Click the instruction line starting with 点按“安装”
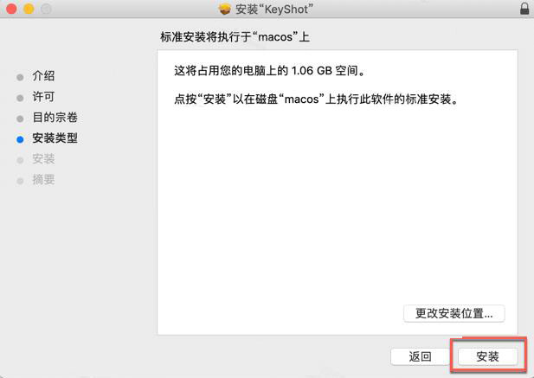Screen dimensions: 534x378 coord(317,99)
